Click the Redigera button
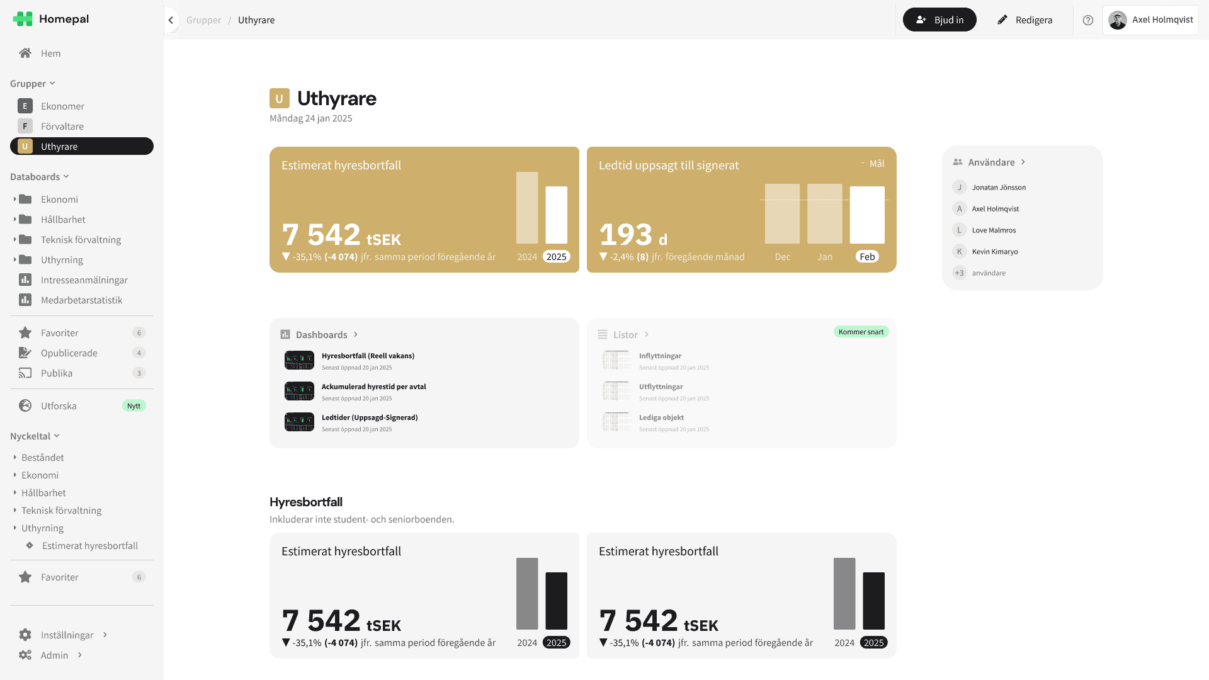The height and width of the screenshot is (680, 1209). (1025, 20)
